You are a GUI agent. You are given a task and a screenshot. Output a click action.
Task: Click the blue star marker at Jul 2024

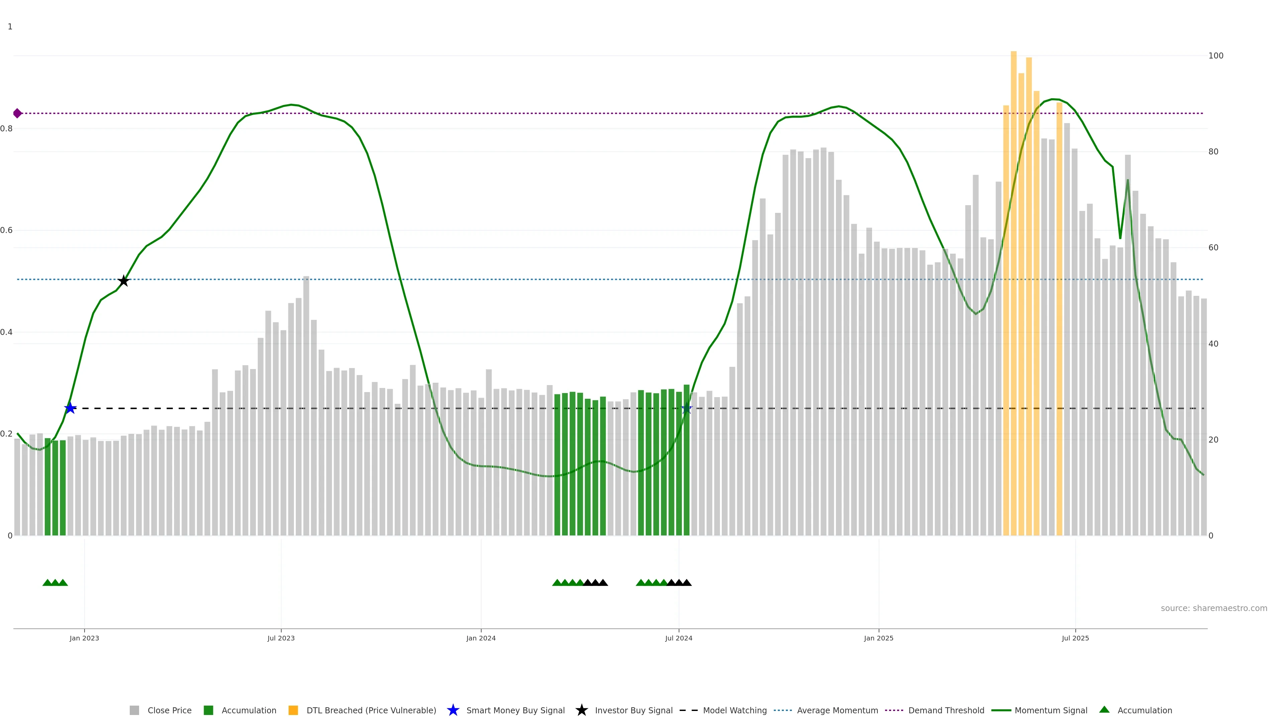[686, 408]
